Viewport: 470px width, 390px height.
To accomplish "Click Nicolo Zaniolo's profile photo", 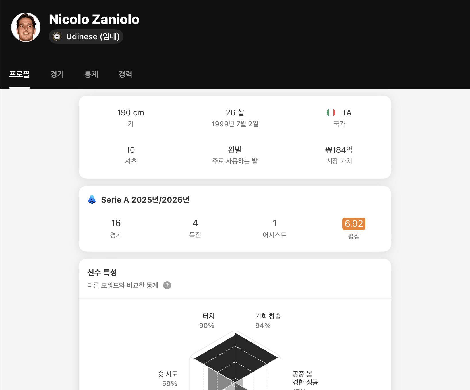I will (26, 27).
